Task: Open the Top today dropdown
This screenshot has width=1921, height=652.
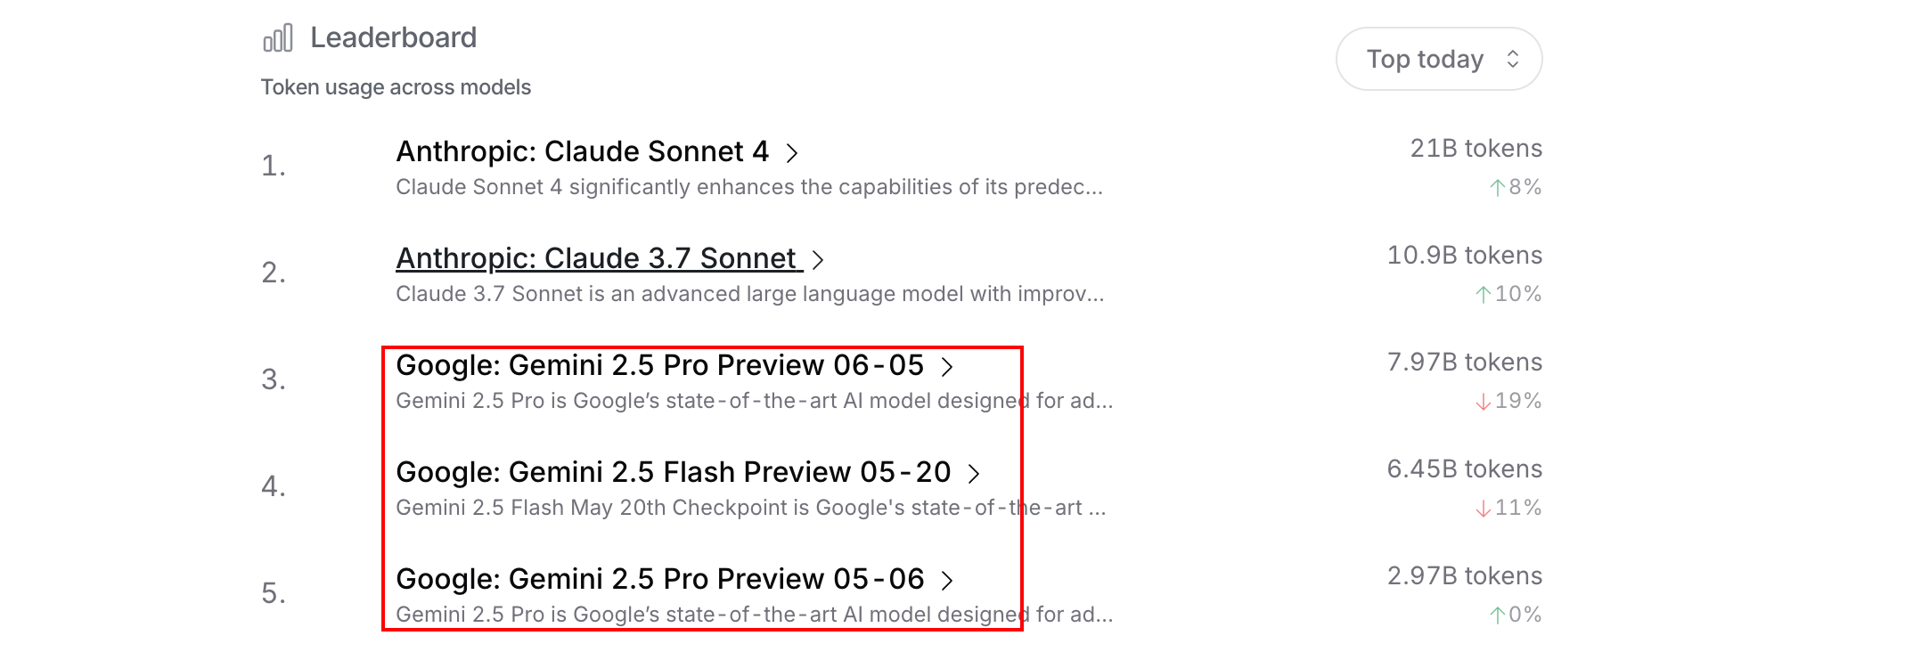Action: 1438,59
